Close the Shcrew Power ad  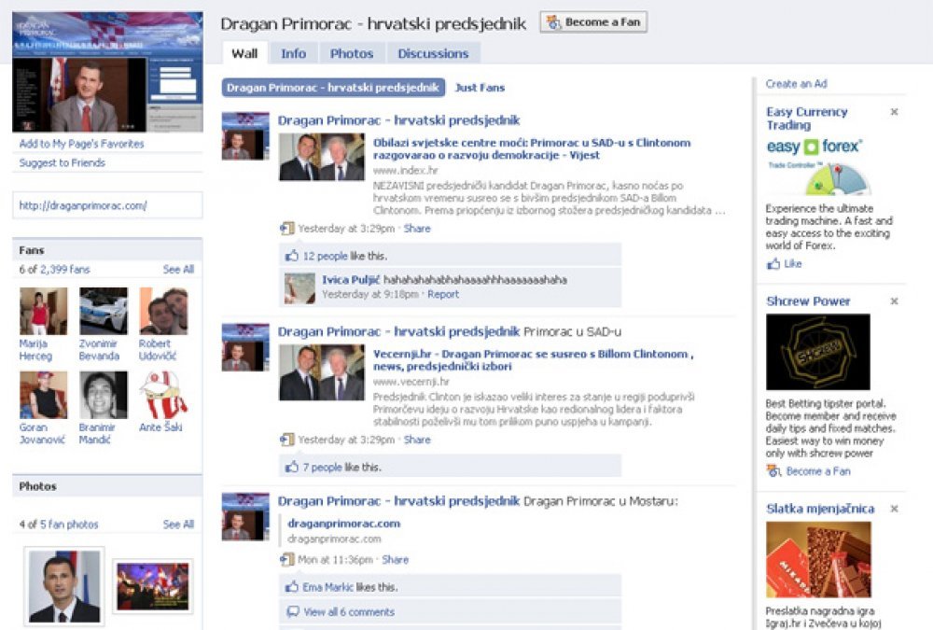click(894, 301)
